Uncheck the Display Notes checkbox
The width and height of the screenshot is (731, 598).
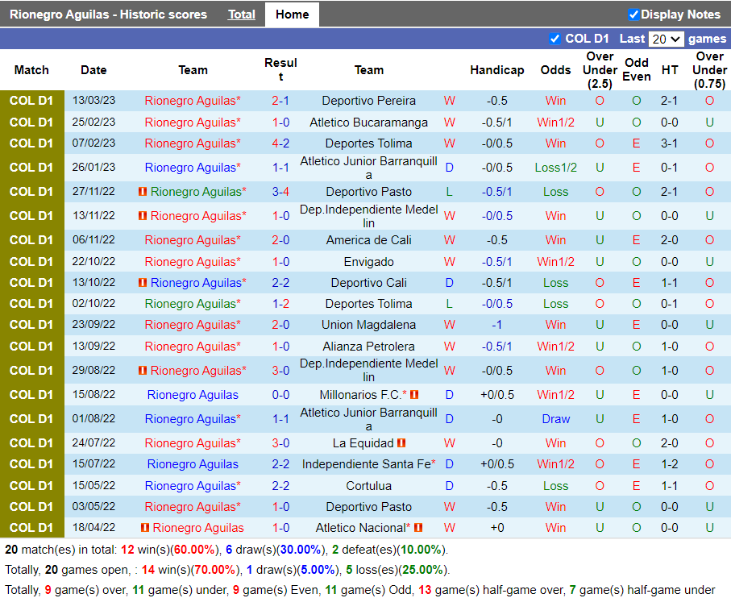tap(633, 15)
